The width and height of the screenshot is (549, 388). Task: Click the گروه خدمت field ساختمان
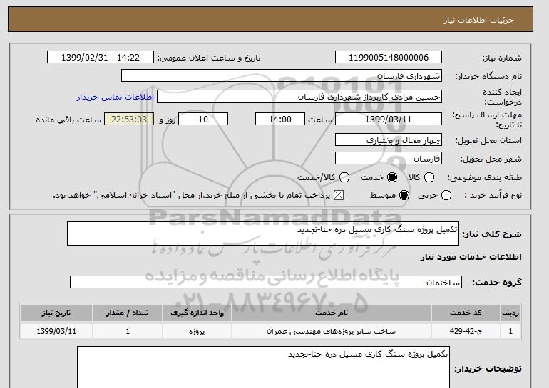click(x=266, y=282)
